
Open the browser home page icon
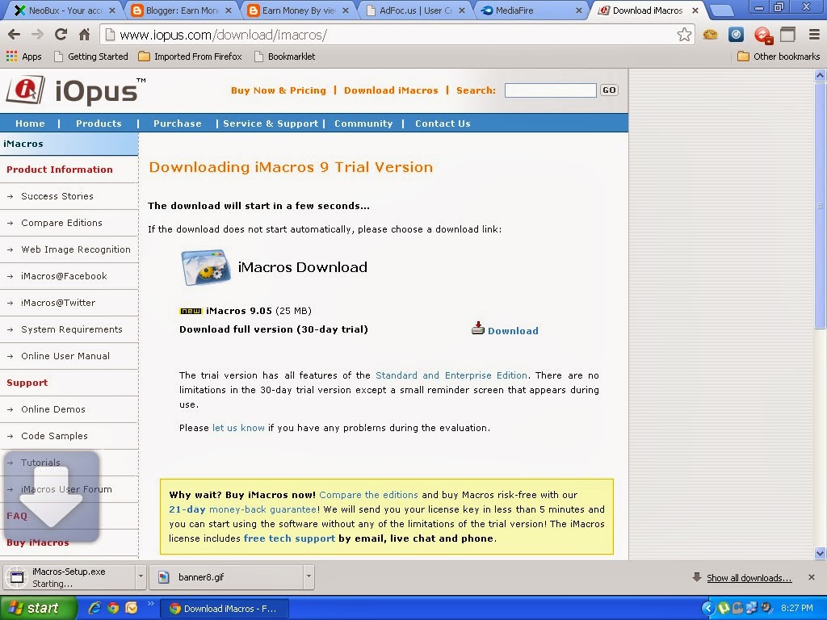tap(84, 35)
